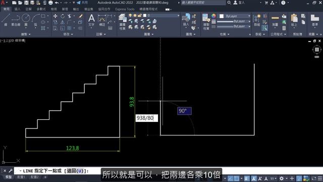Open the Dimension tool
The image size is (323, 182).
click(x=102, y=20)
